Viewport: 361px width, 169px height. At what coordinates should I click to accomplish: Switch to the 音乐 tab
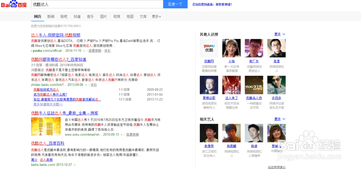[90, 16]
